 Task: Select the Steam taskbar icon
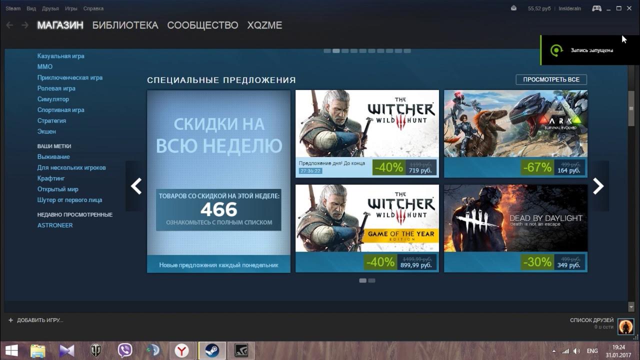click(211, 350)
